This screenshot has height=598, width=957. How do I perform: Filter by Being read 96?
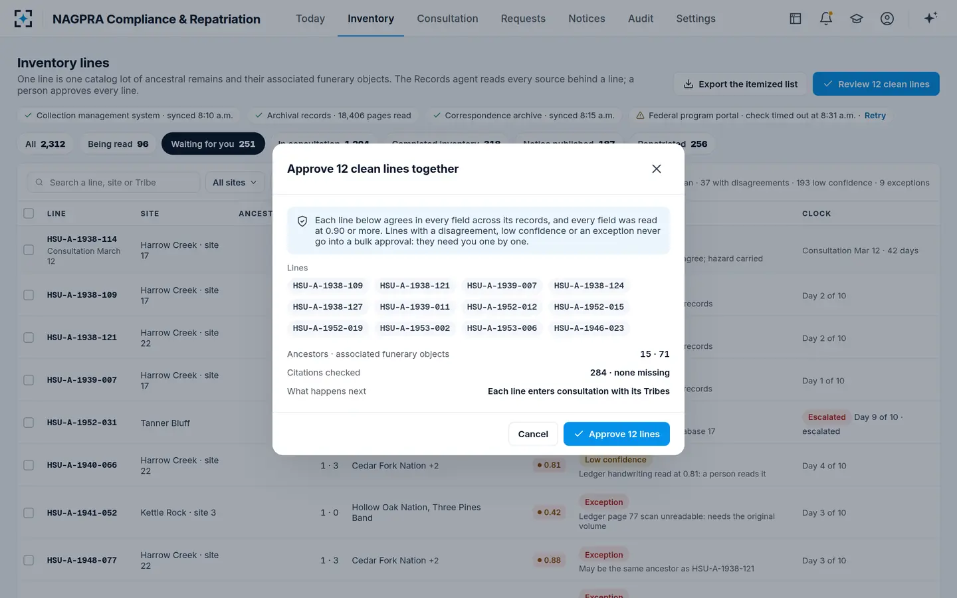(118, 144)
